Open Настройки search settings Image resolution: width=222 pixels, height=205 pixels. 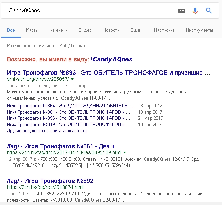165,30
